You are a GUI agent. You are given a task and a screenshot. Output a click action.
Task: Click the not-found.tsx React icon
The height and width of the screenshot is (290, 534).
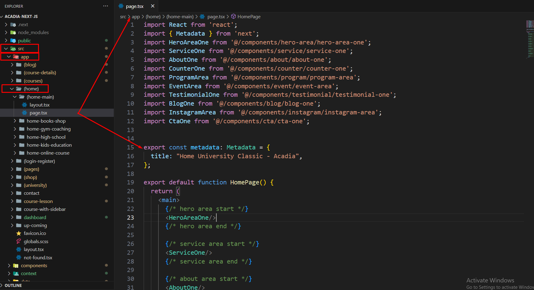click(19, 257)
